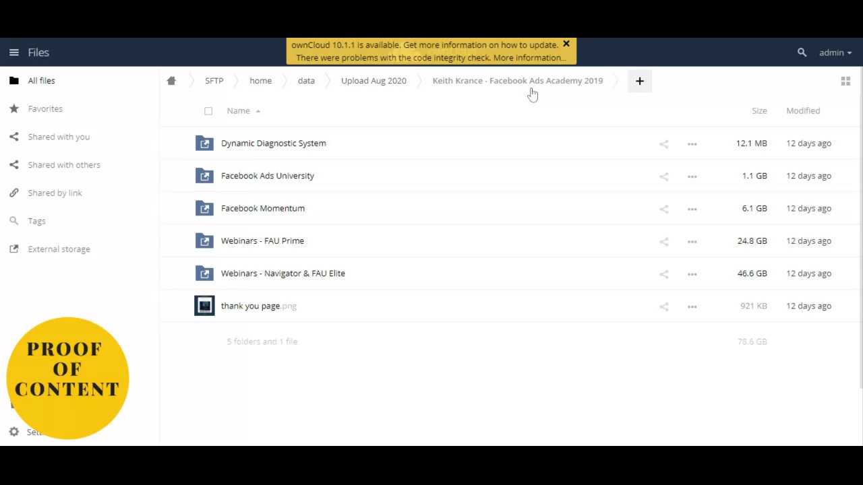Open more actions for Facebook Ads University

point(692,176)
